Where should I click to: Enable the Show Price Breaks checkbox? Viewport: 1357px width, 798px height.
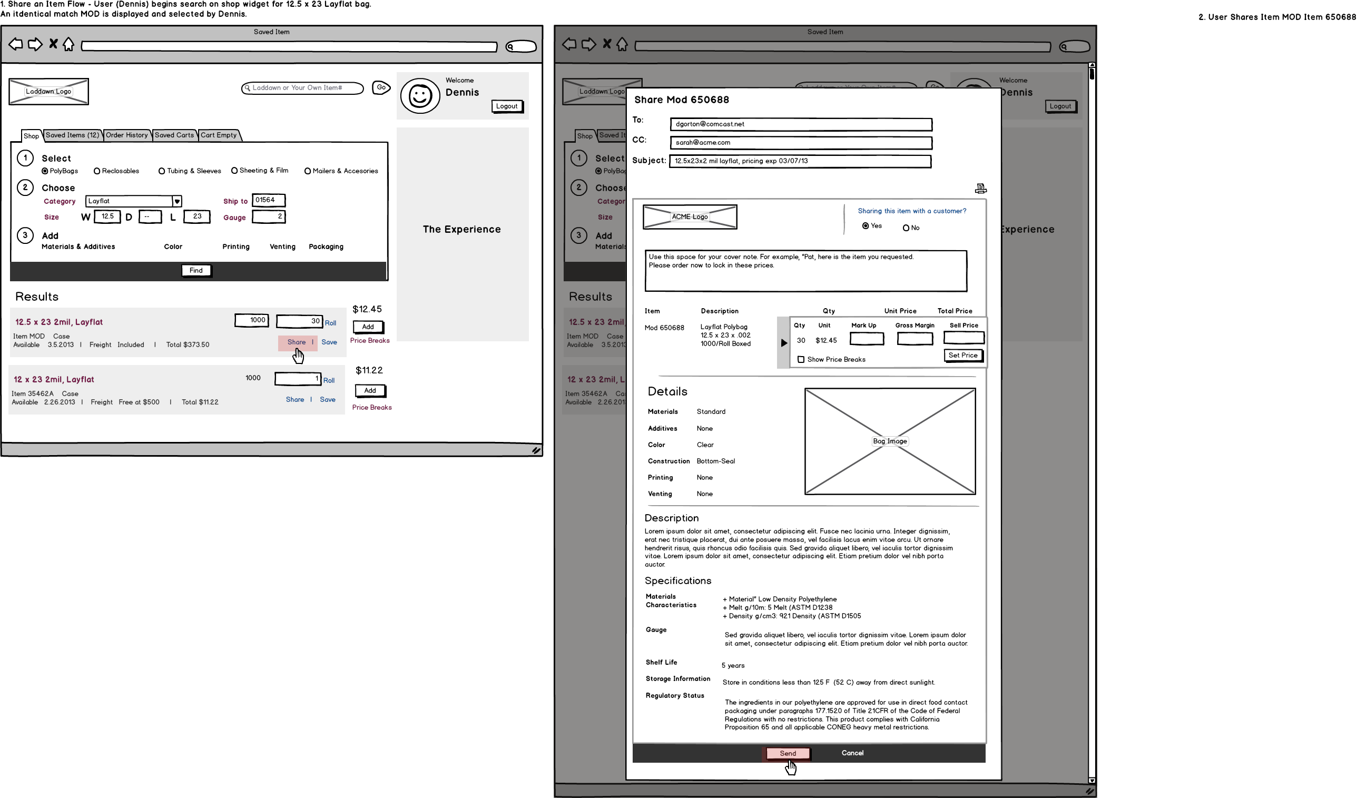(x=801, y=359)
